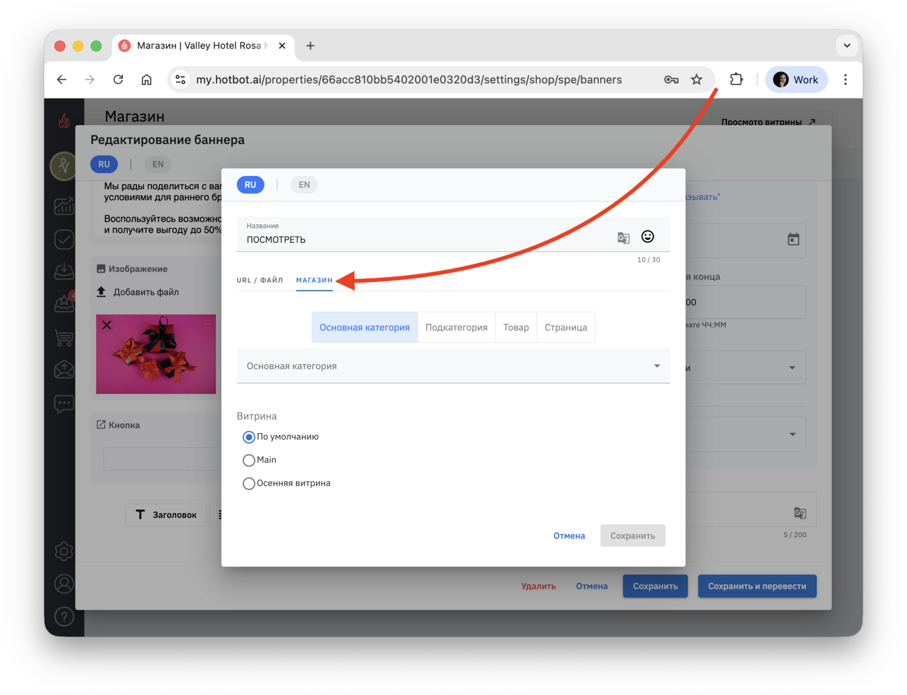The height and width of the screenshot is (695, 907).
Task: Switch to the МАГАЗИН tab
Action: pos(314,280)
